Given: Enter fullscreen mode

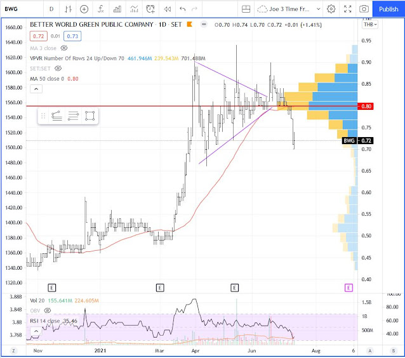Looking at the screenshot, I should click(348, 10).
